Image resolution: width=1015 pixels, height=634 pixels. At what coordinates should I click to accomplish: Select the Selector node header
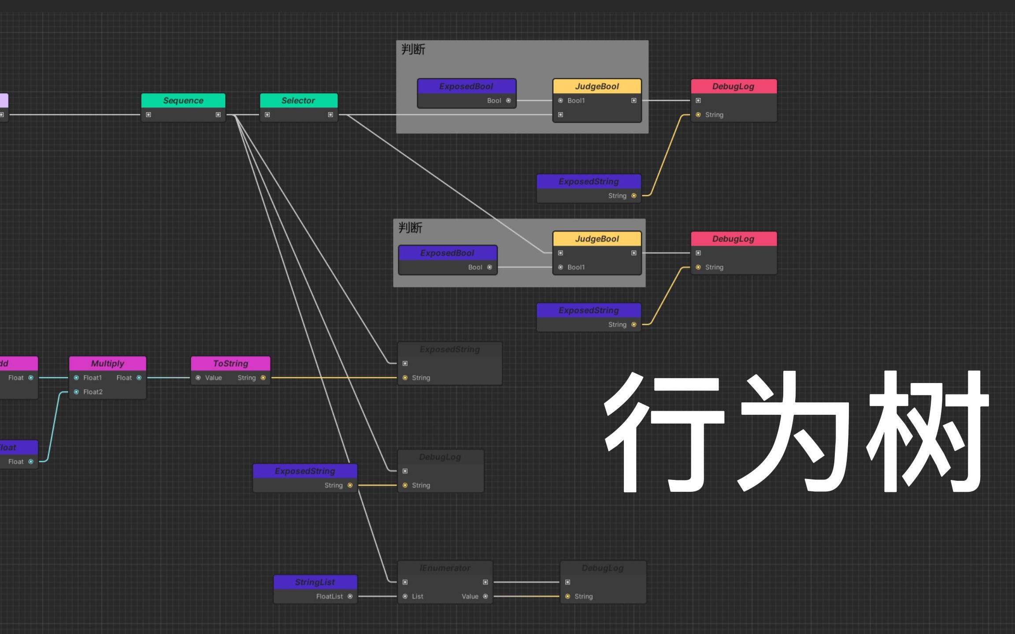pyautogui.click(x=298, y=100)
